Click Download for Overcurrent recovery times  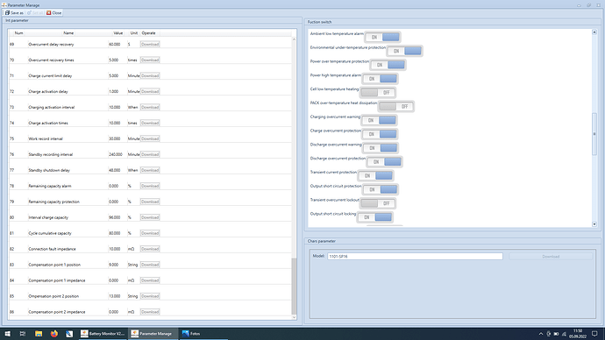(150, 60)
